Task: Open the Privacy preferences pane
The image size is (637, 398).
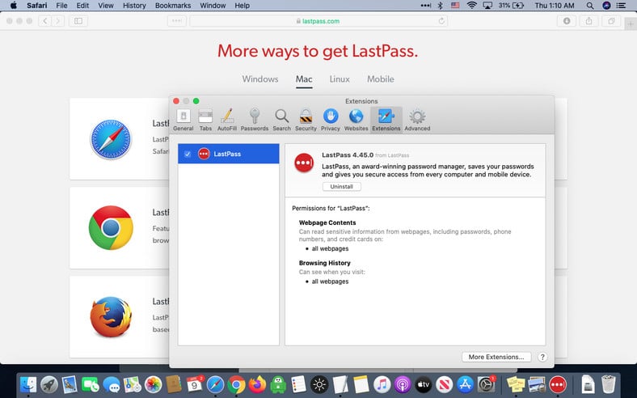Action: (331, 120)
